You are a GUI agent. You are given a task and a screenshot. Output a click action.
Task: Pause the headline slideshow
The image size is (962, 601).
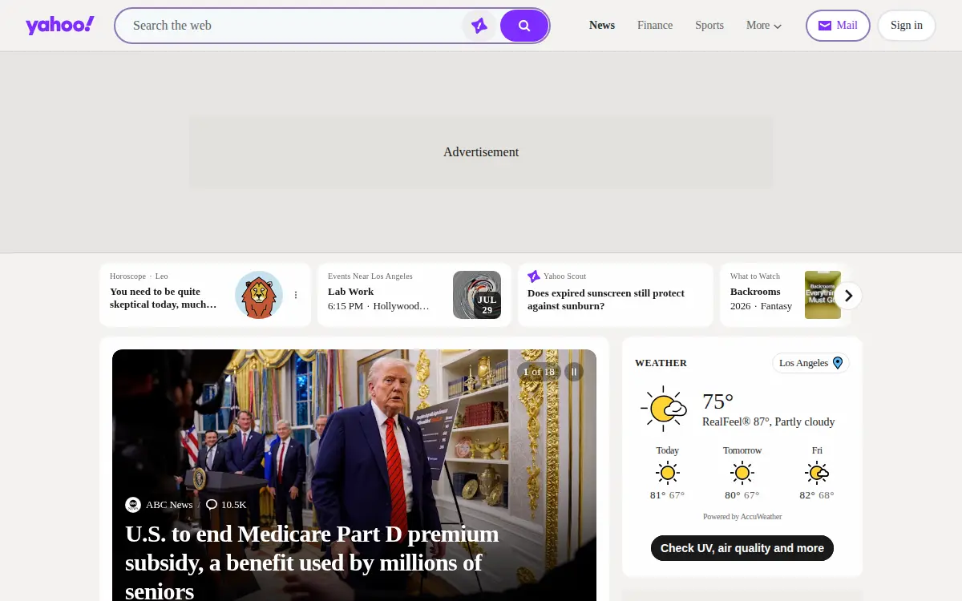[574, 372]
